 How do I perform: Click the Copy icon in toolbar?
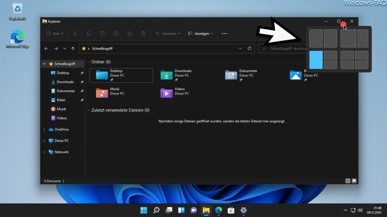click(89, 34)
